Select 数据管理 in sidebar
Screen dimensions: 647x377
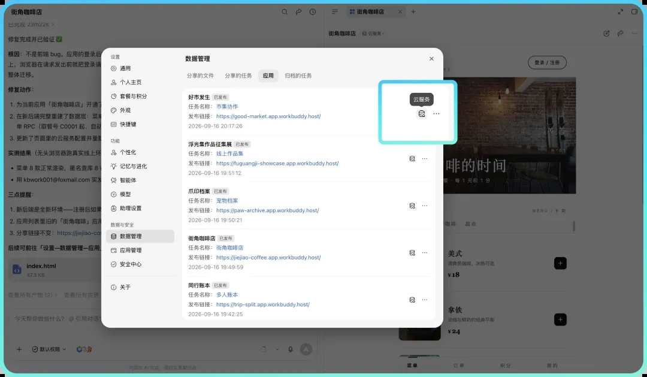click(140, 236)
